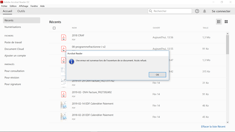The width and height of the screenshot is (235, 132).
Task: Open Numérisations in the sidebar
Action: [13, 27]
